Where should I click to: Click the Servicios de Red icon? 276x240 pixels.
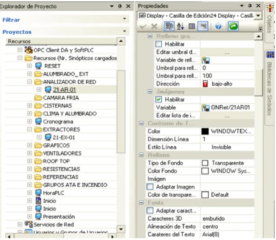click(28, 224)
